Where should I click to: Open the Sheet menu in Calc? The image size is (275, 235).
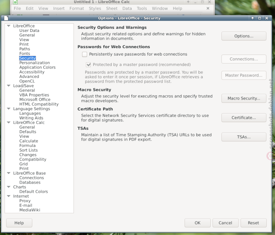[x=112, y=8]
